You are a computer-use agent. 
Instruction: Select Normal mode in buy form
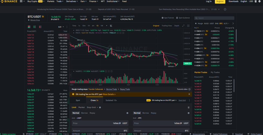[76, 113]
